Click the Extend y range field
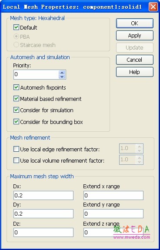The width and height of the screenshot is (160, 250). (x=113, y=213)
